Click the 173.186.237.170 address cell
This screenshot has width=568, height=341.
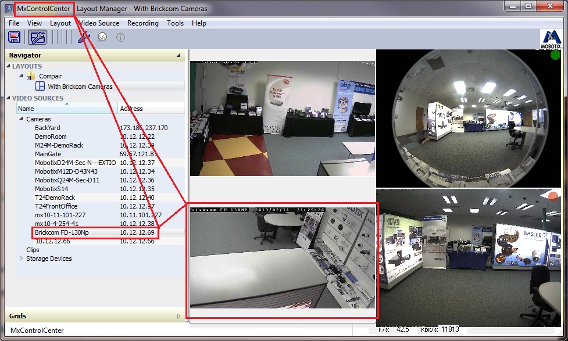pos(144,128)
